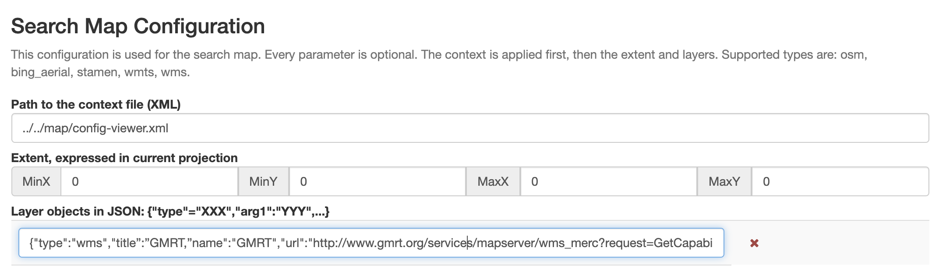Remove the GMRT layer with red X
This screenshot has height=276, width=939.
pos(754,243)
